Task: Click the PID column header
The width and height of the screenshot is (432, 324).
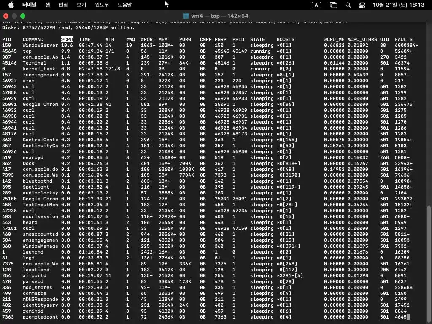Action: pos(7,39)
